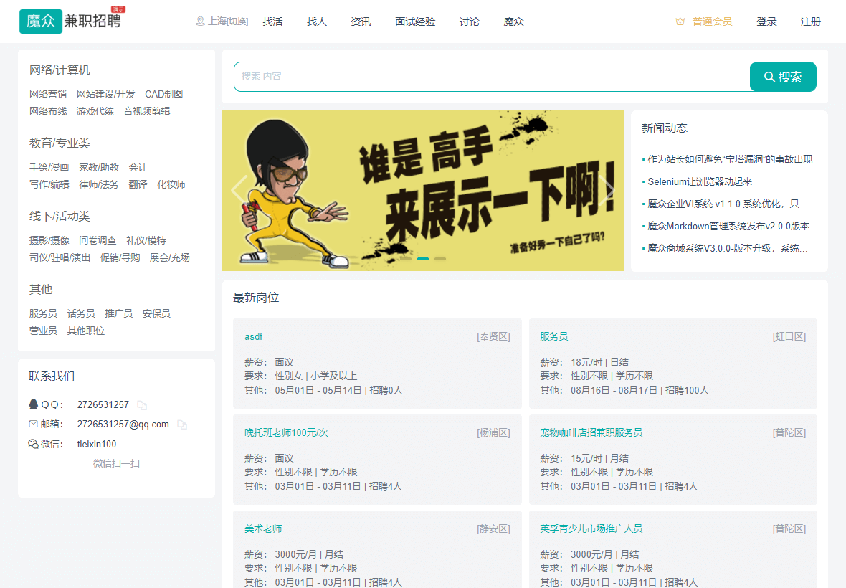Open news 魔众企业VI系统 v1.1.0 系统优化

727,204
